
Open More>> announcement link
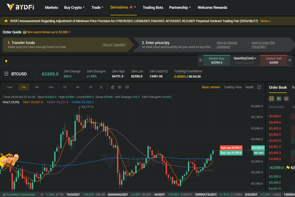click(x=265, y=21)
